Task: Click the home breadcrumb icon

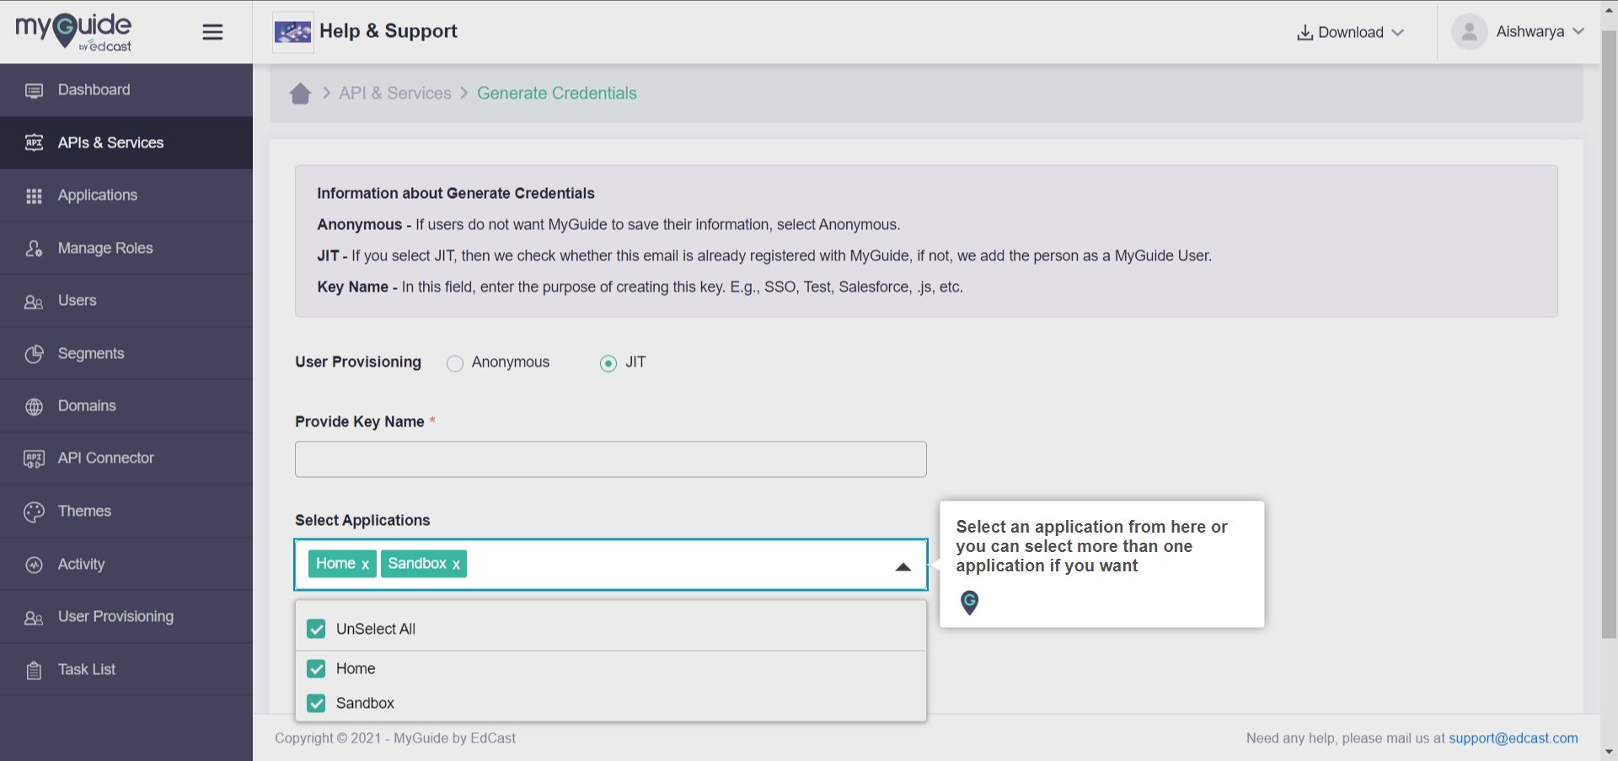Action: pyautogui.click(x=301, y=93)
